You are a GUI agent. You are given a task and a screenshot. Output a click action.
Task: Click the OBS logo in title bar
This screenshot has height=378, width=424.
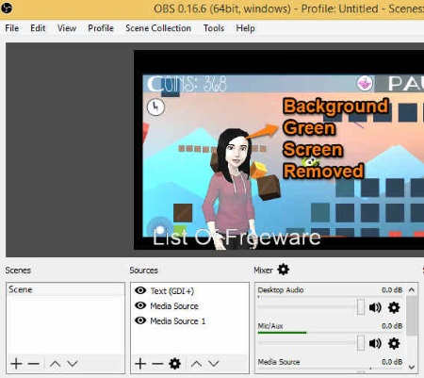[7, 8]
